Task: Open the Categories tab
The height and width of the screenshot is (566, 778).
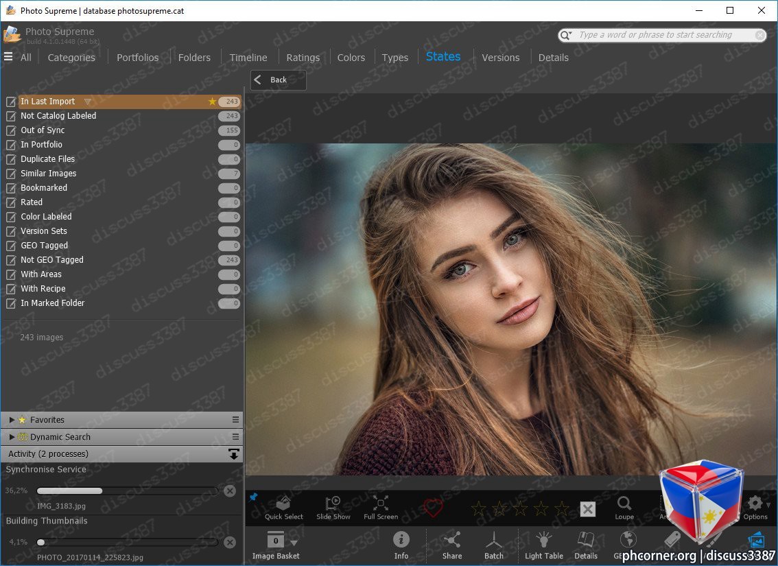Action: coord(71,58)
